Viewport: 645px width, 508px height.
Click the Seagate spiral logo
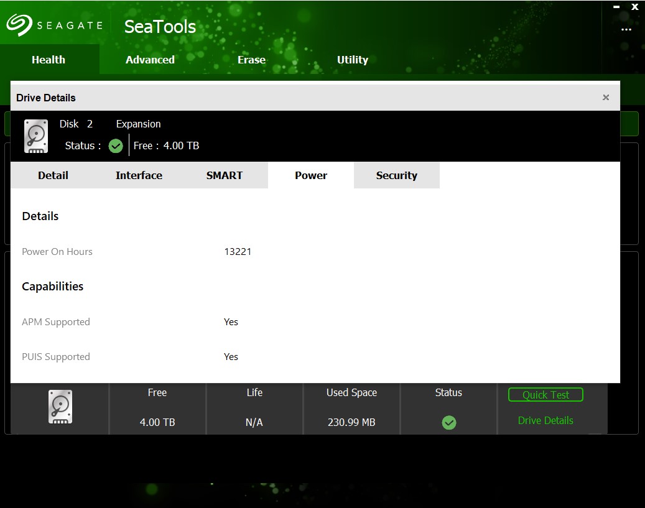(x=19, y=25)
